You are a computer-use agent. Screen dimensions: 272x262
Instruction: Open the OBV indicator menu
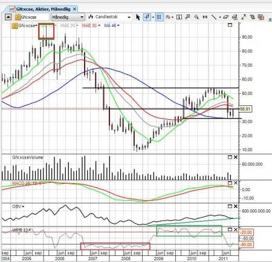[x=18, y=206]
